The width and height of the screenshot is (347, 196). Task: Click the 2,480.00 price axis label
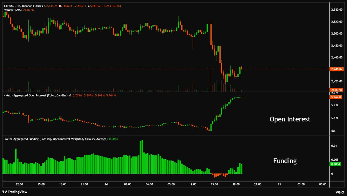[x=337, y=46]
